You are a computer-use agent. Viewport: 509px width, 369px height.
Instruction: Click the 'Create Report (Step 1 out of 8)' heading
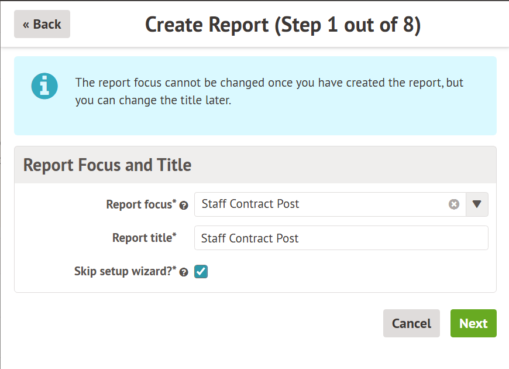pos(283,25)
